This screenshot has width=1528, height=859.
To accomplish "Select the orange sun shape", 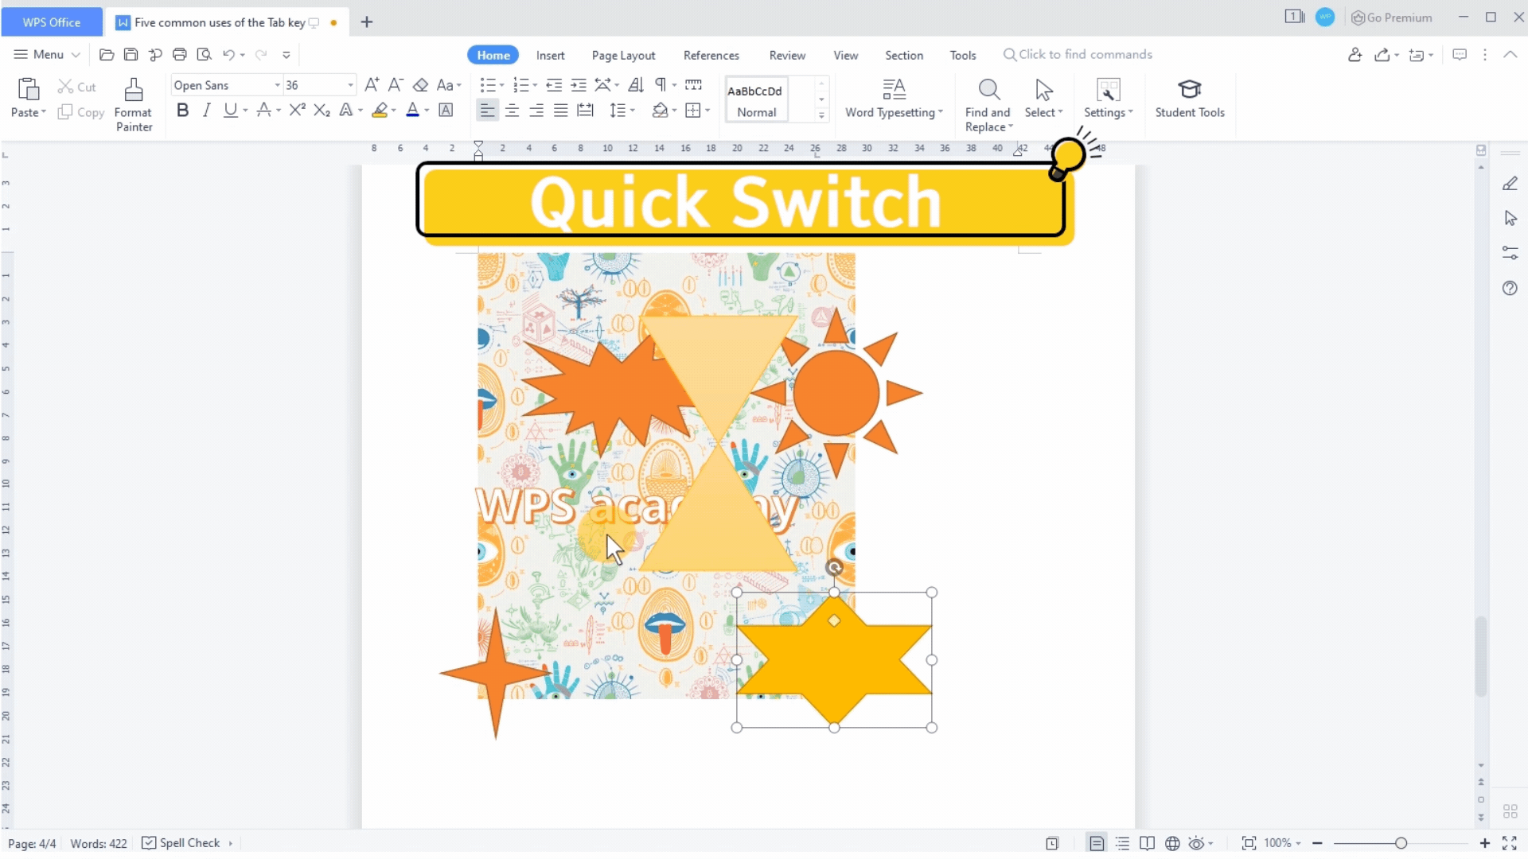I will pos(836,393).
